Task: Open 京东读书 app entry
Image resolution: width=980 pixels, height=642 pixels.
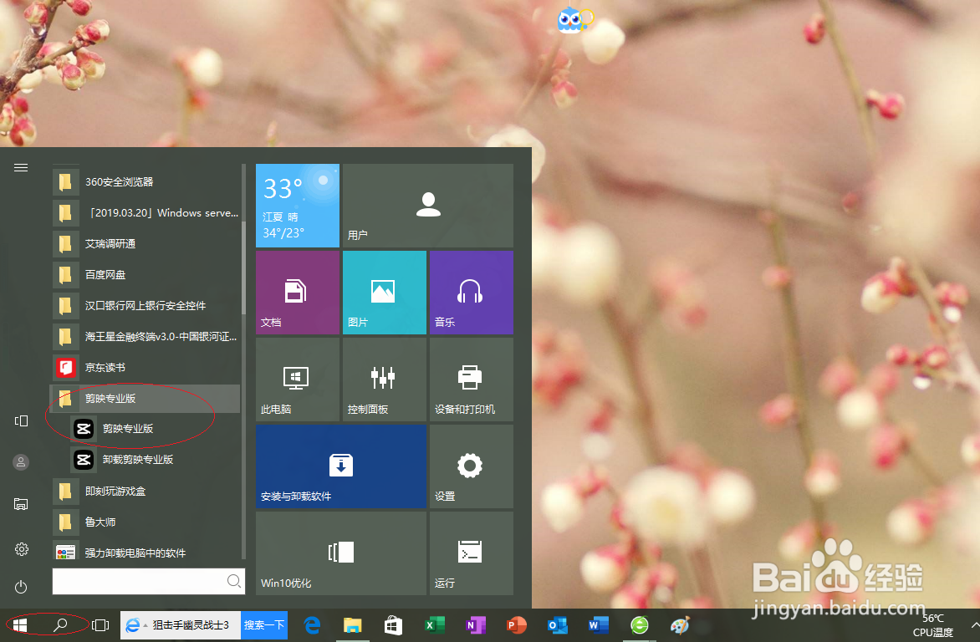Action: coord(145,368)
